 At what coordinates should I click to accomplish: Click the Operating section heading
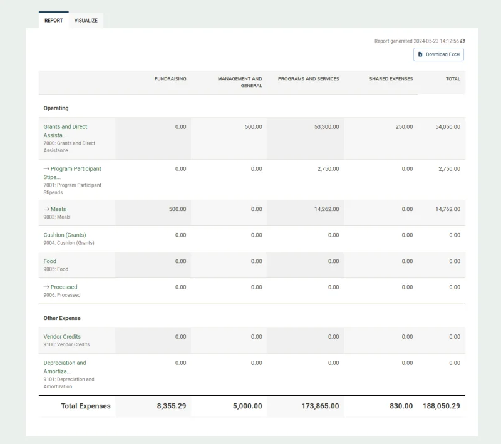coord(56,108)
